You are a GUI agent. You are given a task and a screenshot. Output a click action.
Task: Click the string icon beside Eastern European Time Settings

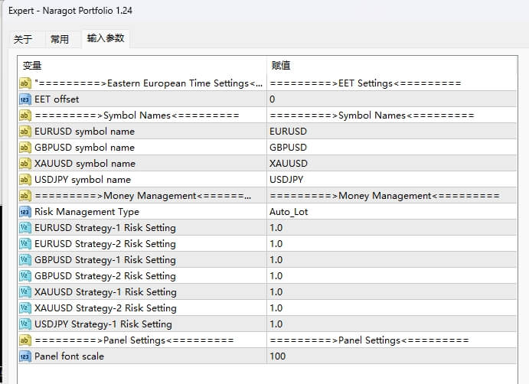coord(25,83)
